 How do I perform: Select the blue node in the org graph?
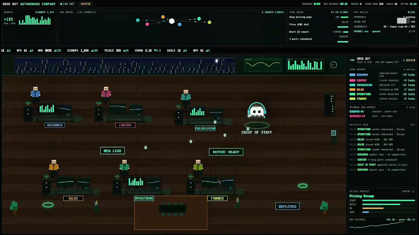(179, 24)
